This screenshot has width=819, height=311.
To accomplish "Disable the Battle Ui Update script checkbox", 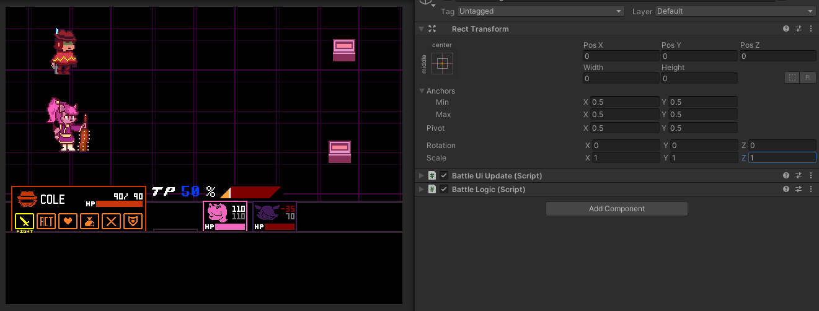I will tap(444, 176).
